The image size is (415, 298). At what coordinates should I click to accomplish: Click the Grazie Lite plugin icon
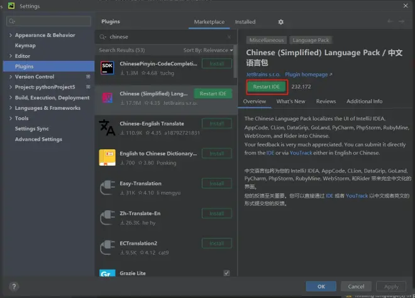[107, 273]
